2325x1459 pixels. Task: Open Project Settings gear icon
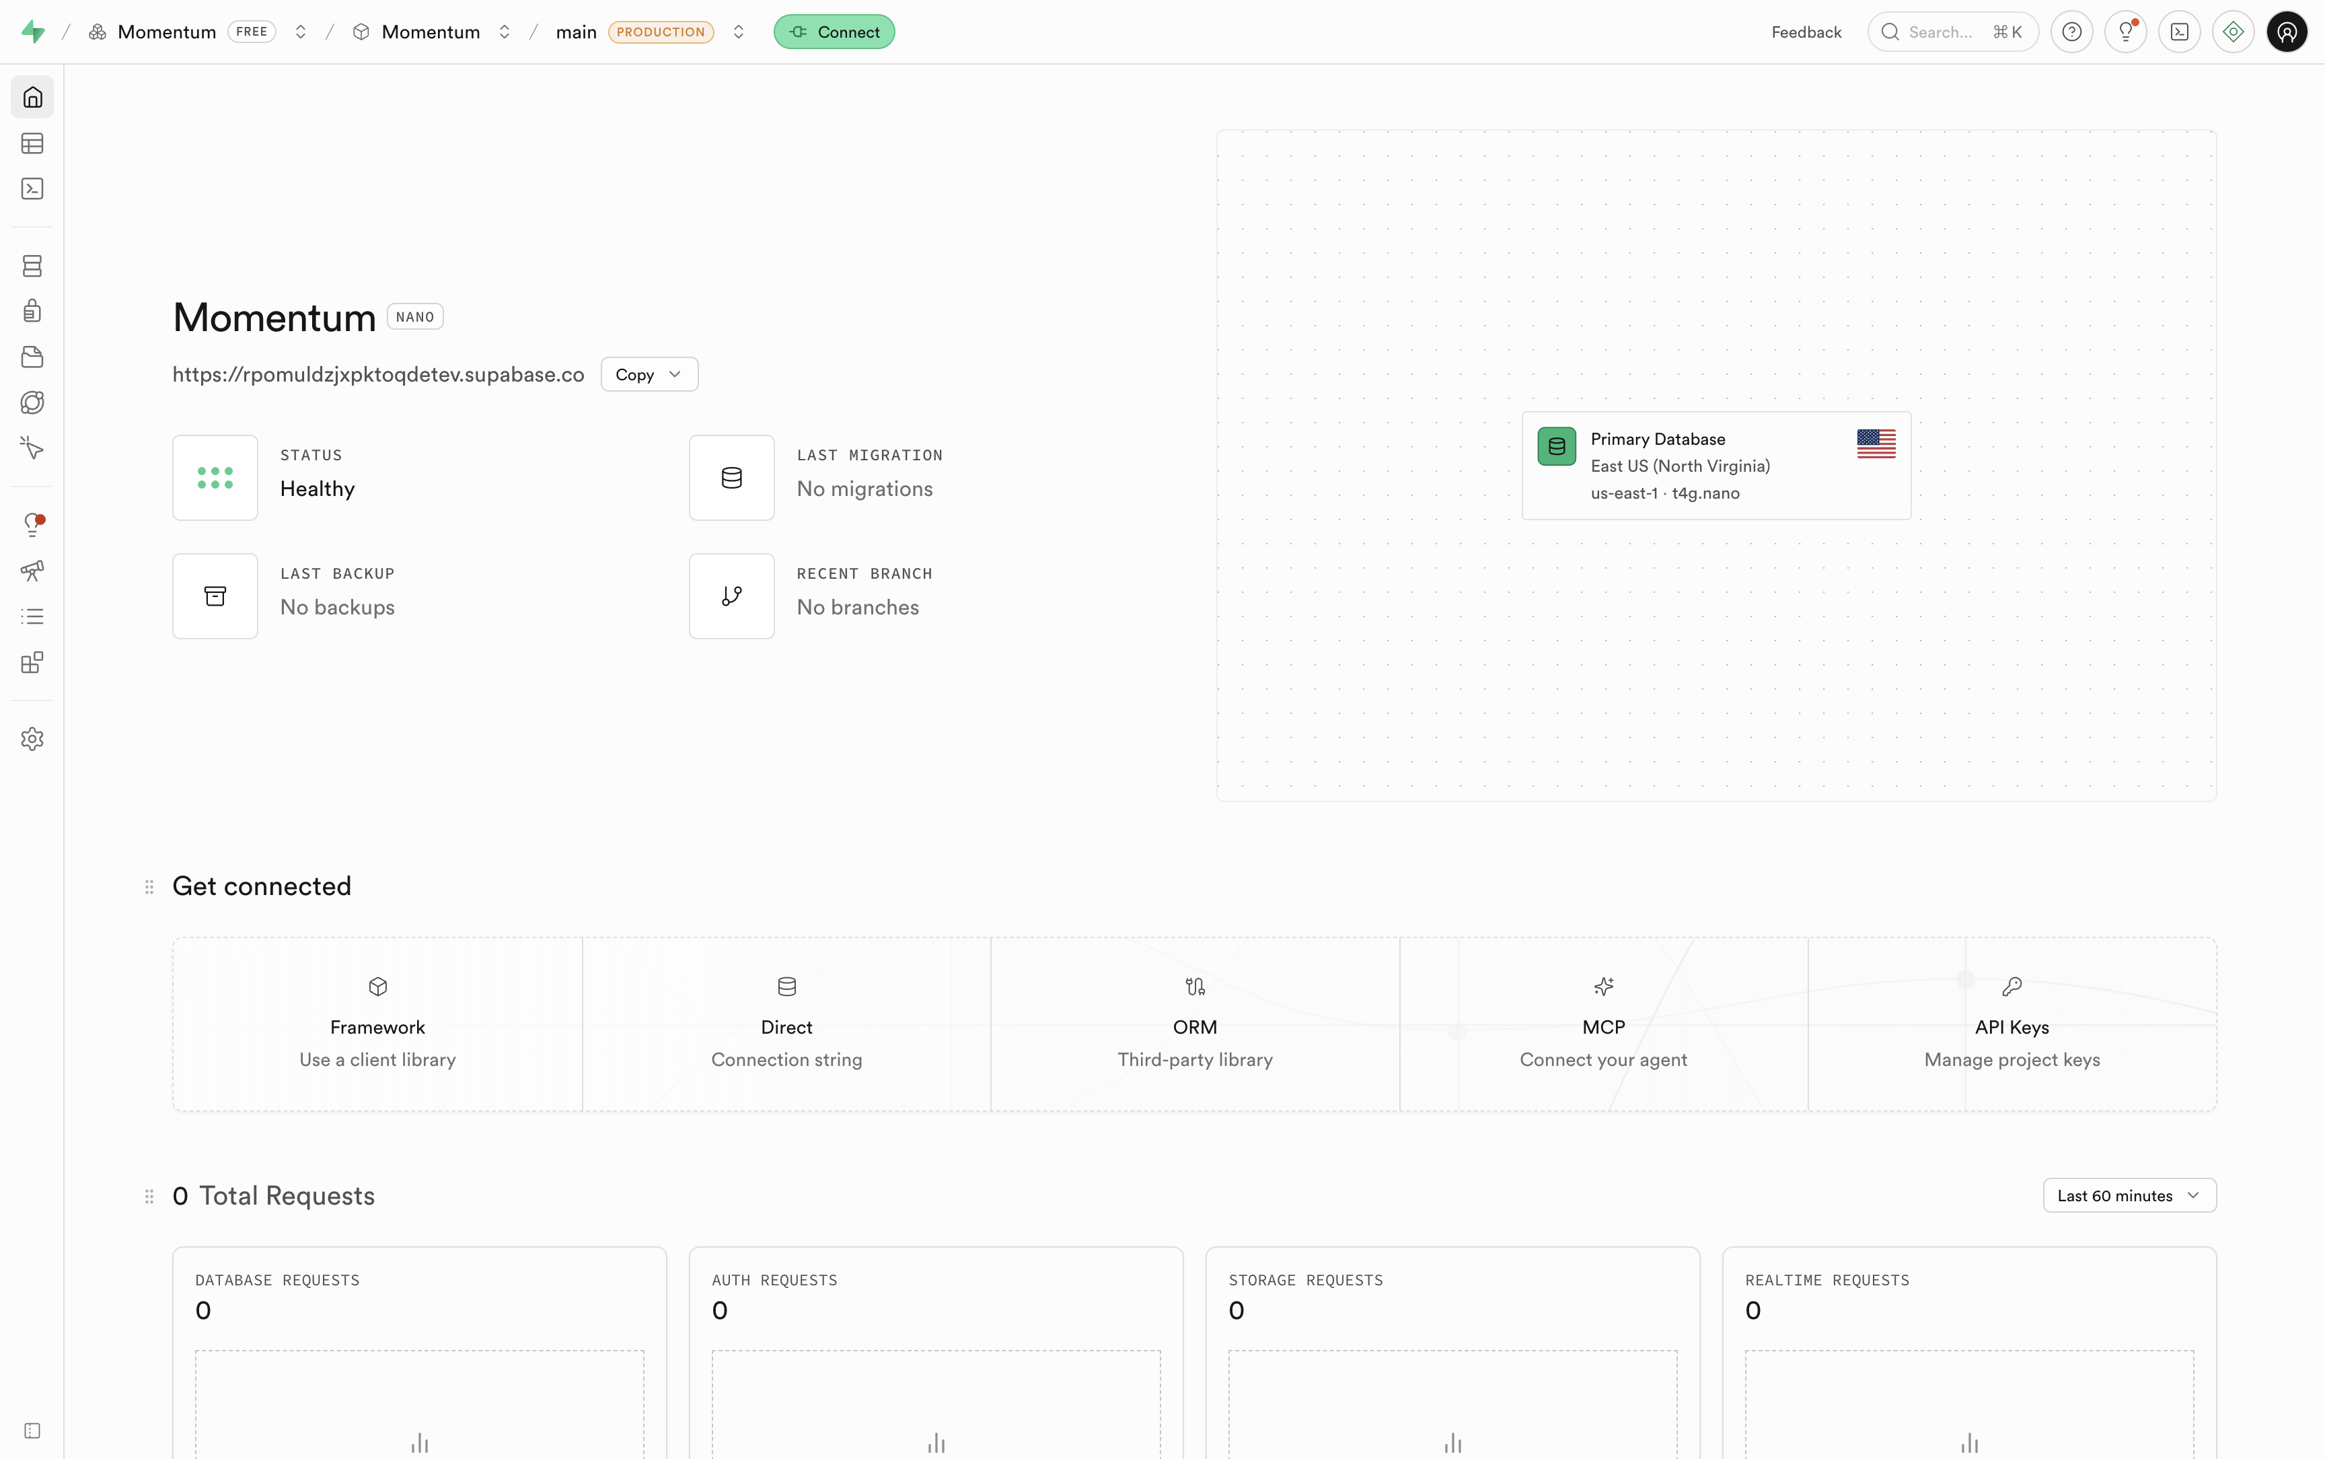click(33, 739)
